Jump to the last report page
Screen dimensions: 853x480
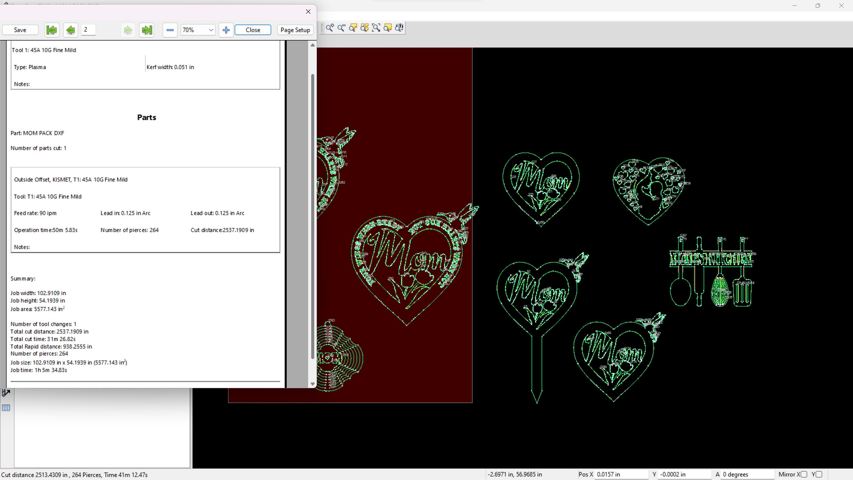pos(147,30)
